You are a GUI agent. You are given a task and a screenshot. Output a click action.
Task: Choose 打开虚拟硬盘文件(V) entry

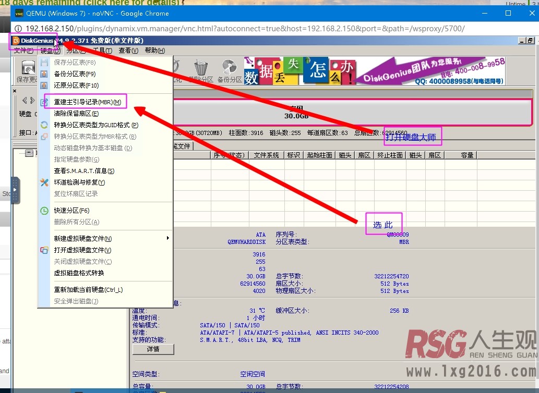(105, 250)
